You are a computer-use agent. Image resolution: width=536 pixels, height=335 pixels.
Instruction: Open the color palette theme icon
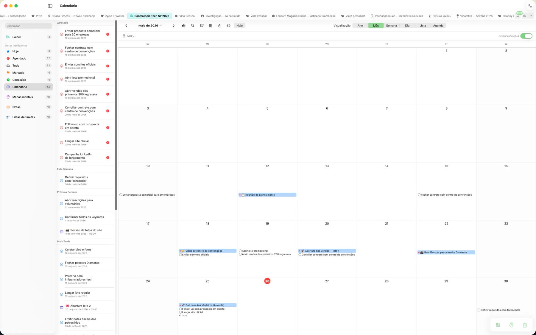coord(202,26)
